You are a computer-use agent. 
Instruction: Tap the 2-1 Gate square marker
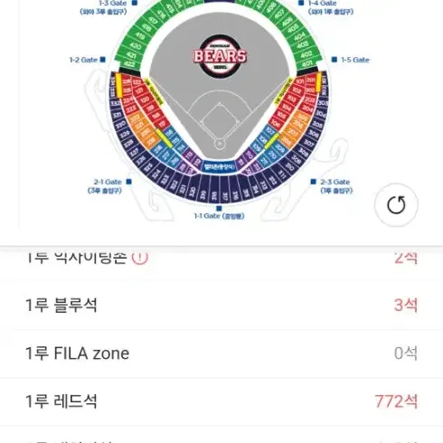(128, 182)
